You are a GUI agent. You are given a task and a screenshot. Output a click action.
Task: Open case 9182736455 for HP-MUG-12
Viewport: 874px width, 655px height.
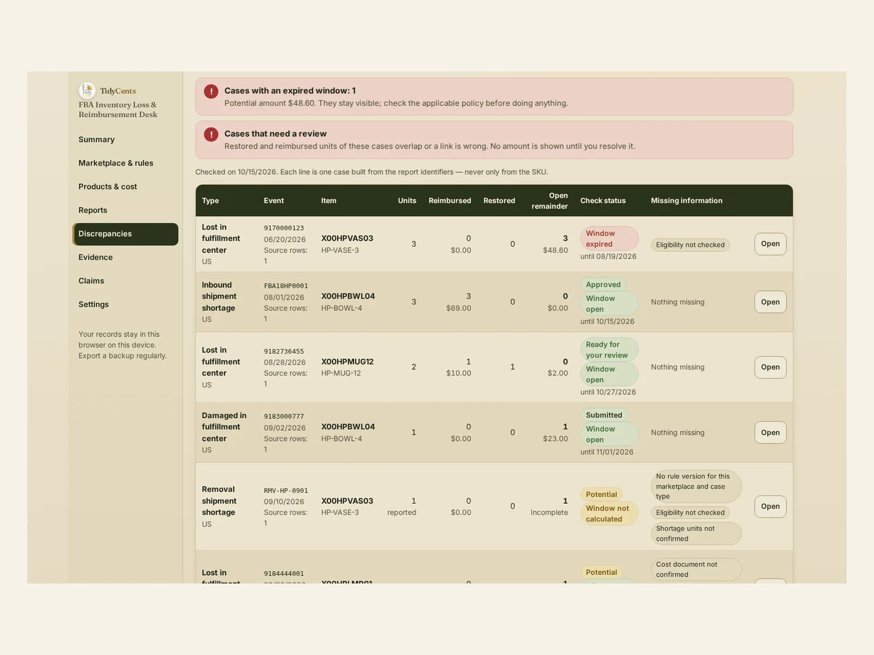[770, 367]
